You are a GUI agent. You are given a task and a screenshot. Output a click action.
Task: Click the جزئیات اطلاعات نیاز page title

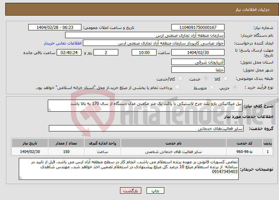pos(253,10)
